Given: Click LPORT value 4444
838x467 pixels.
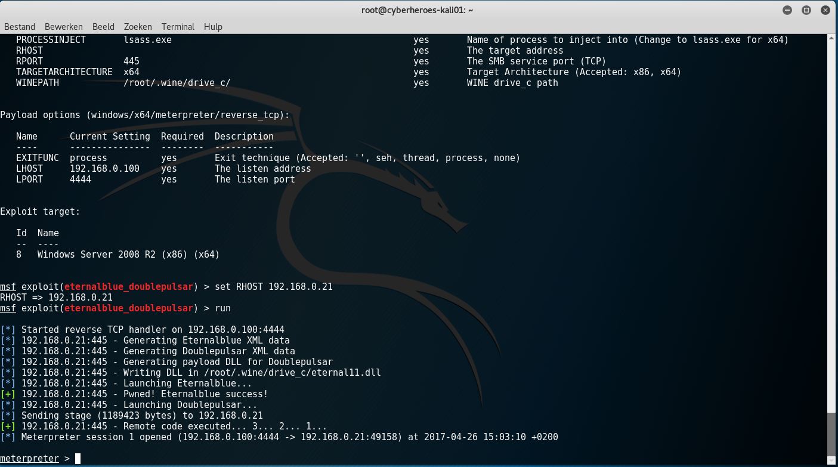Looking at the screenshot, I should point(81,180).
